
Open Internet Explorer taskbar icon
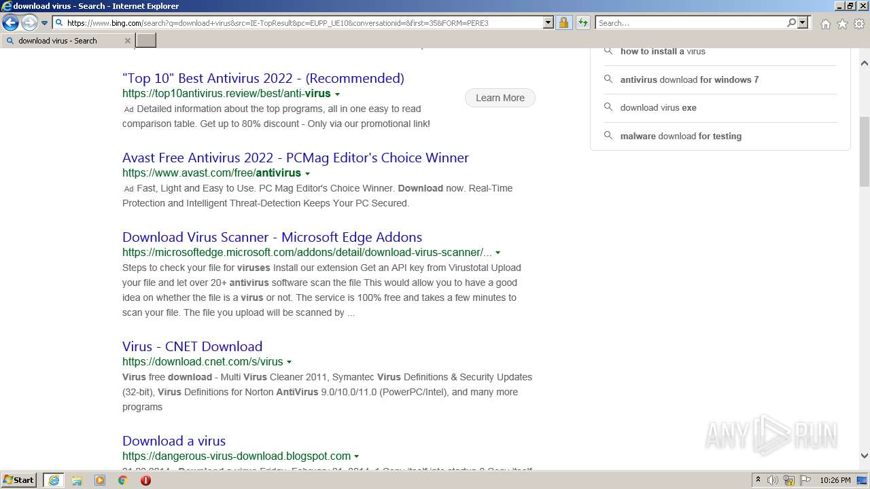(54, 480)
